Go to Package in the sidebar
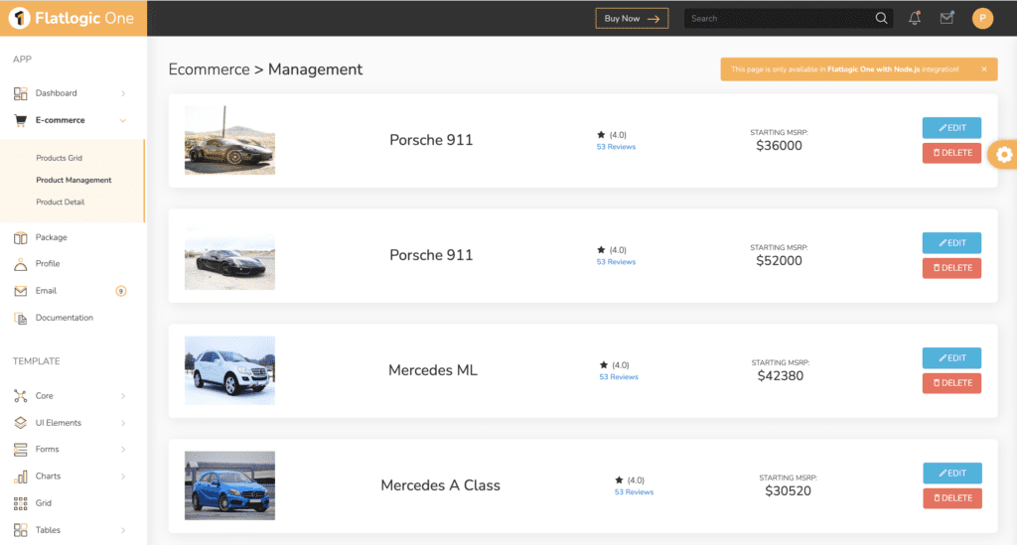This screenshot has width=1017, height=545. click(52, 237)
